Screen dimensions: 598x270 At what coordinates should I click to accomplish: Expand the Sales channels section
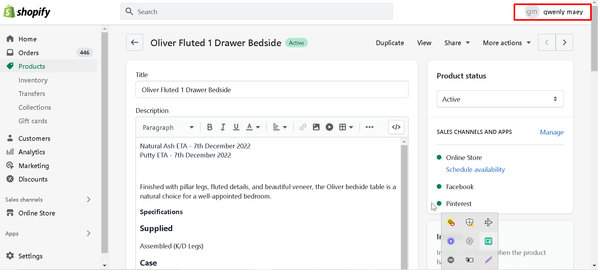tap(89, 199)
